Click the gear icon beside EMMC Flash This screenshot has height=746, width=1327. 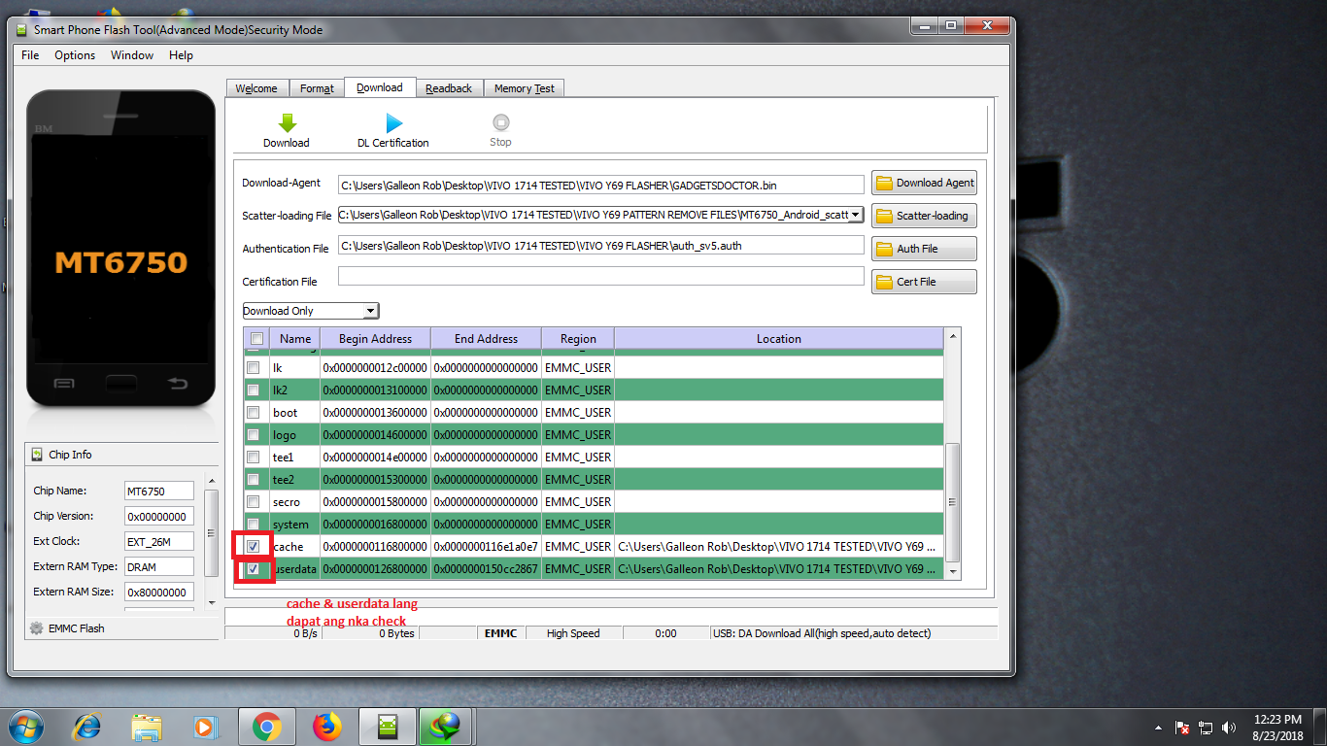pos(37,628)
